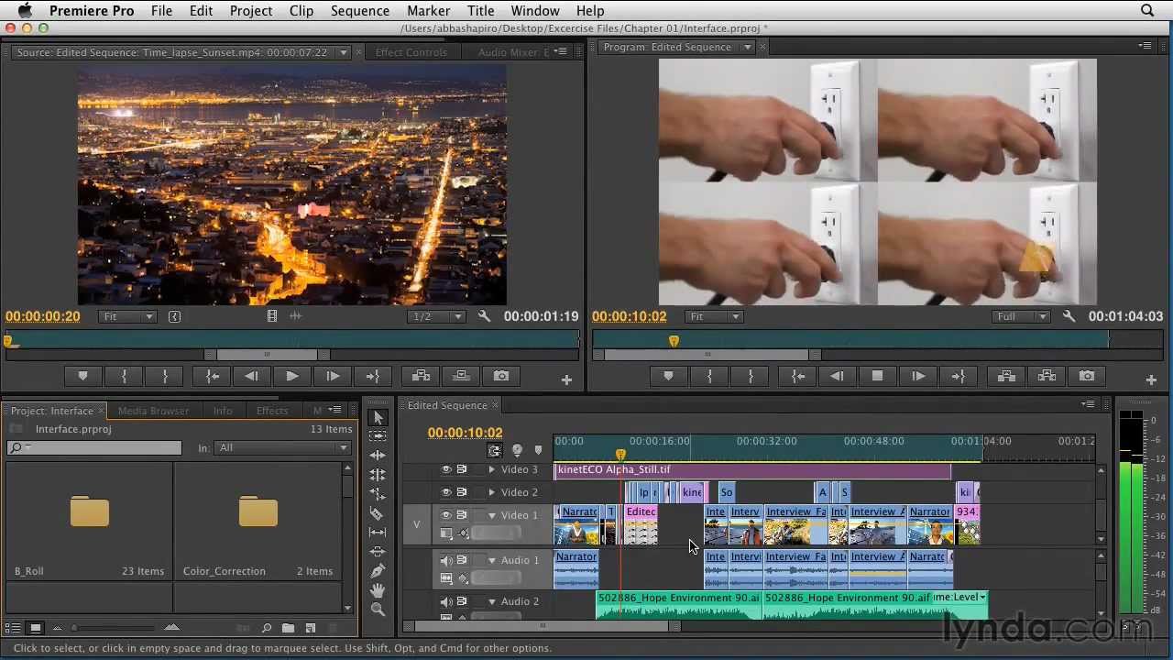Select the Slide tool
The image size is (1173, 660).
(378, 552)
